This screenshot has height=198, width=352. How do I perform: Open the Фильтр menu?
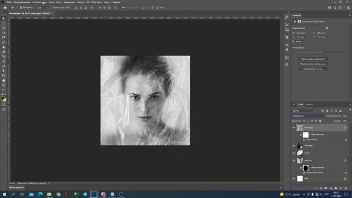point(81,2)
